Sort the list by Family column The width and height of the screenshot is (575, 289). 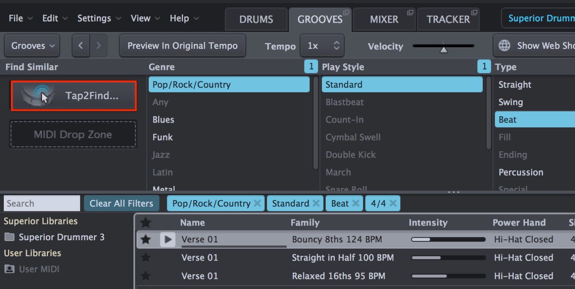pyautogui.click(x=305, y=223)
